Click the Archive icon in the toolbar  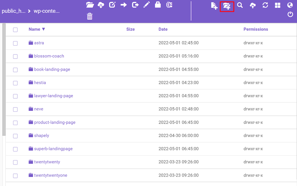click(169, 5)
